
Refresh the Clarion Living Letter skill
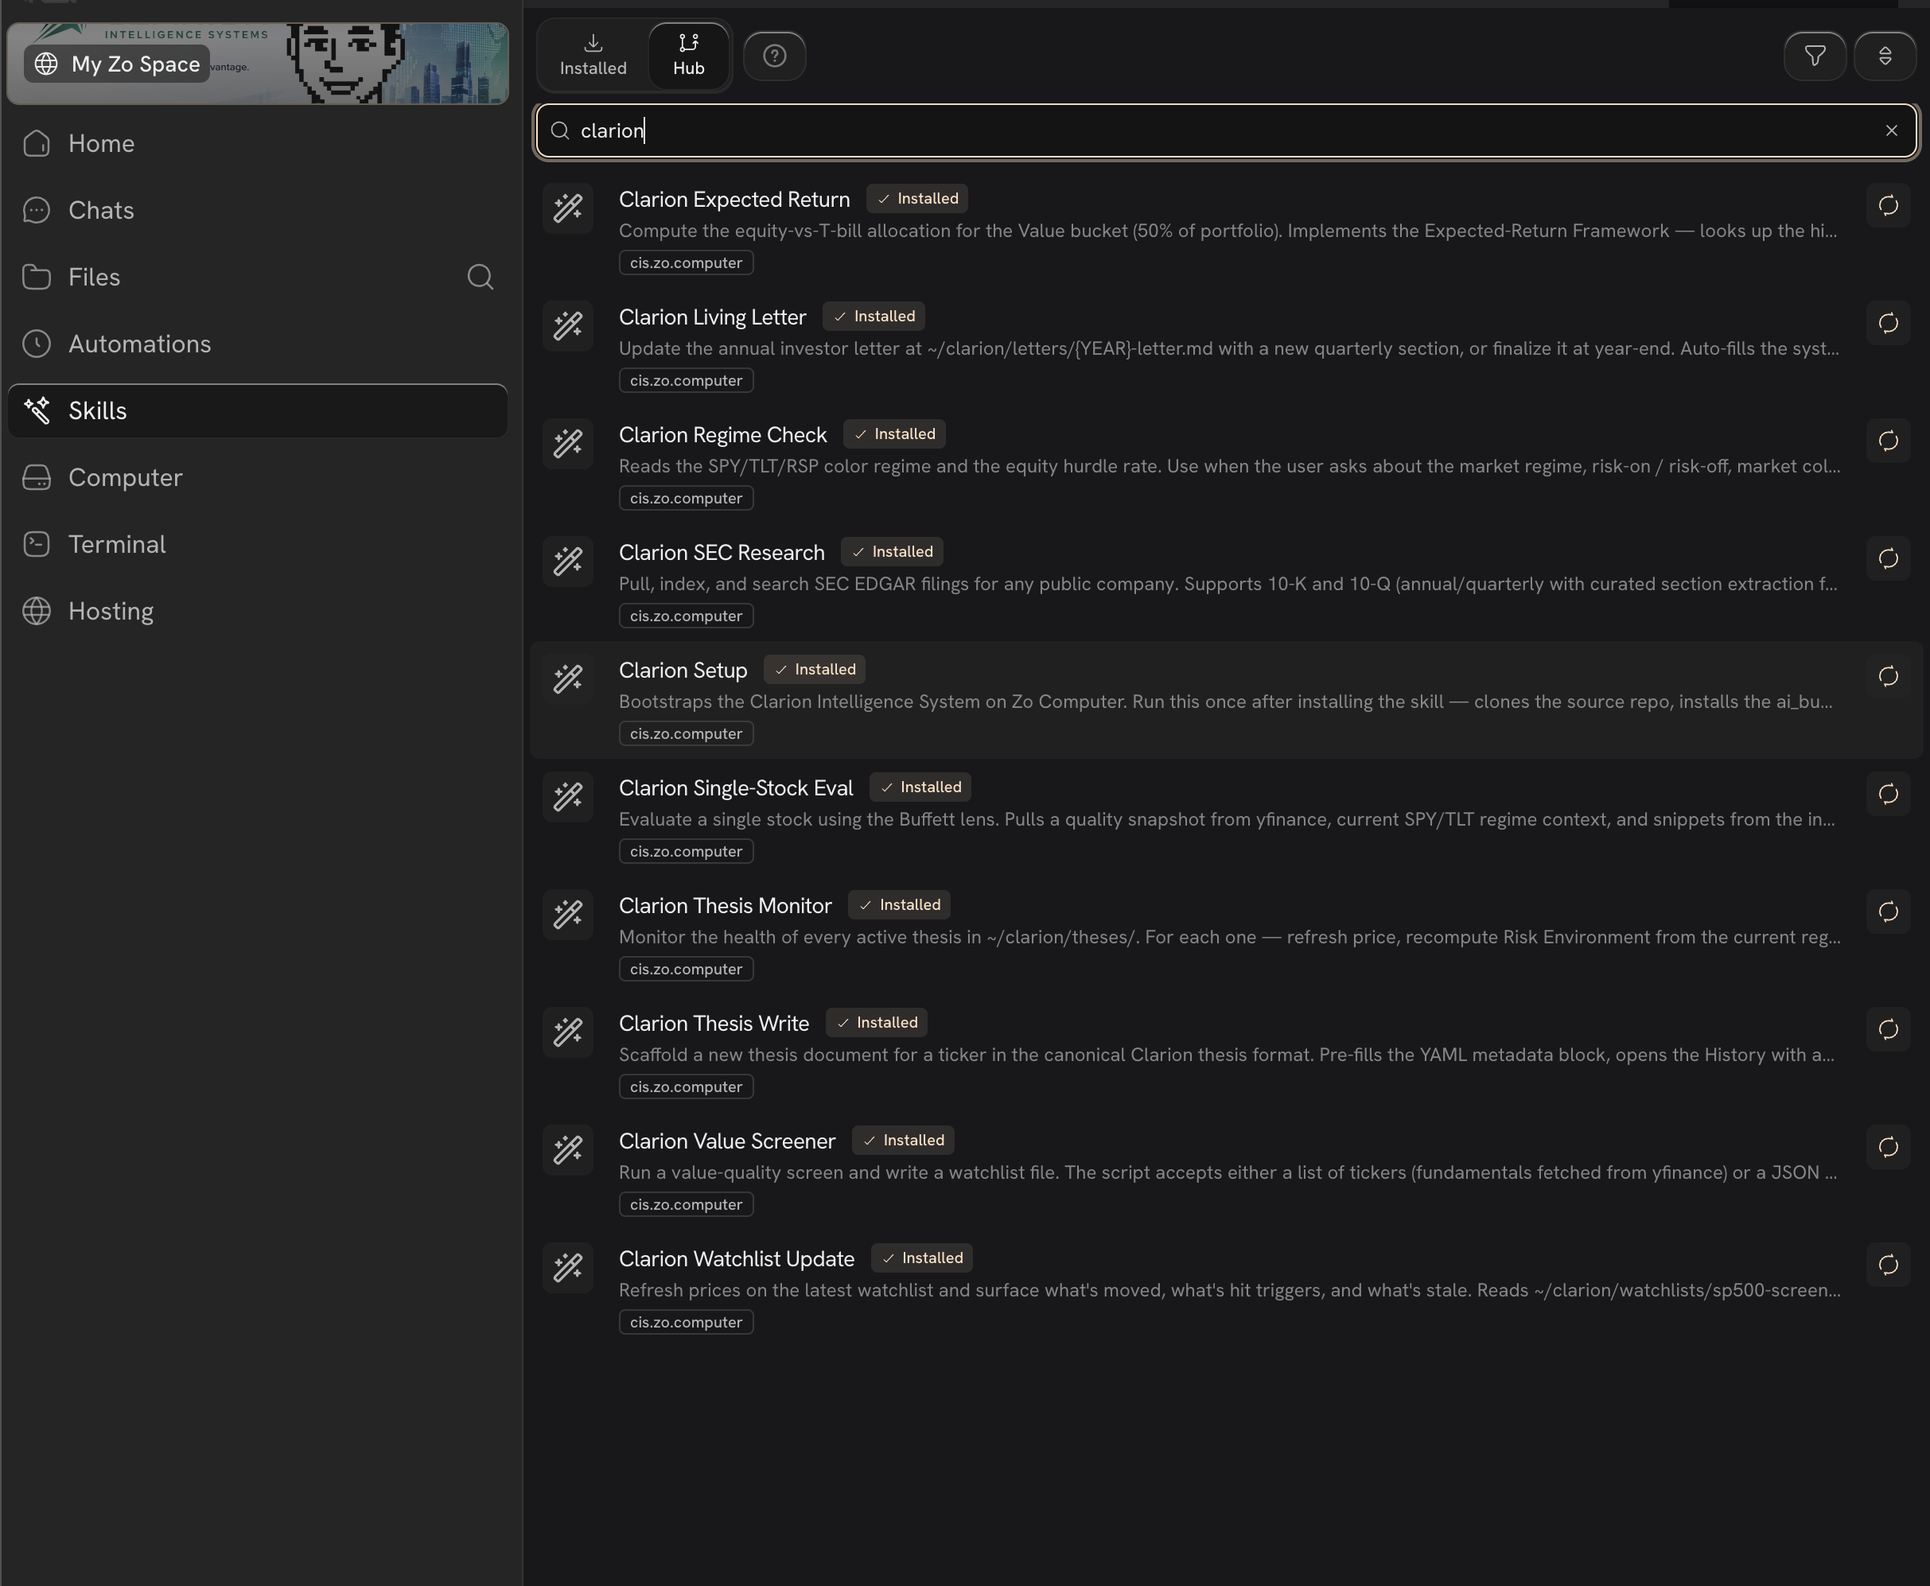point(1888,324)
